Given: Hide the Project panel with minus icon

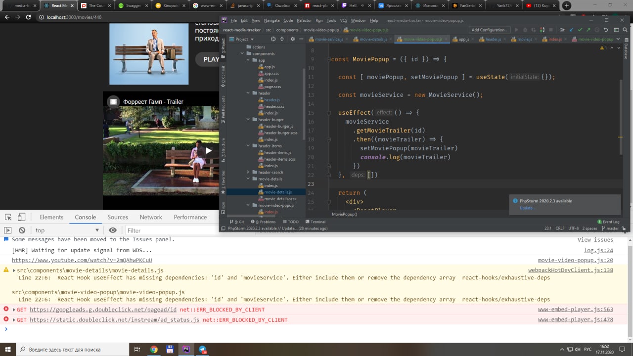Looking at the screenshot, I should tap(301, 39).
